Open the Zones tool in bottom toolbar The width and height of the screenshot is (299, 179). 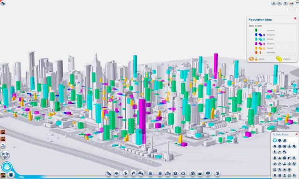coord(116,173)
